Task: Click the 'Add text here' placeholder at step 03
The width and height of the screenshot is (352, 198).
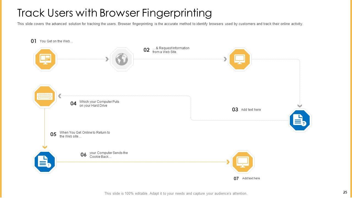Action: pos(251,110)
